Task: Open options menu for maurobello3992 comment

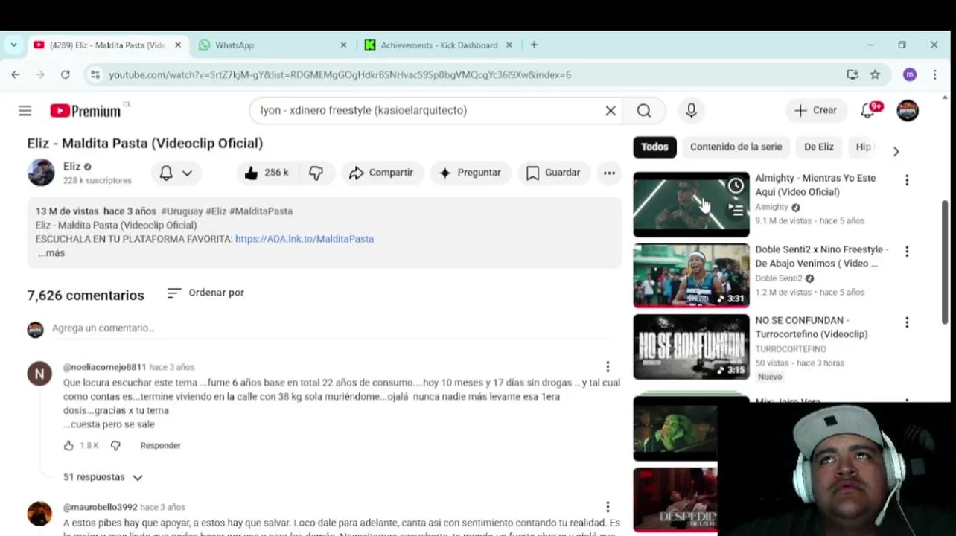Action: 608,506
